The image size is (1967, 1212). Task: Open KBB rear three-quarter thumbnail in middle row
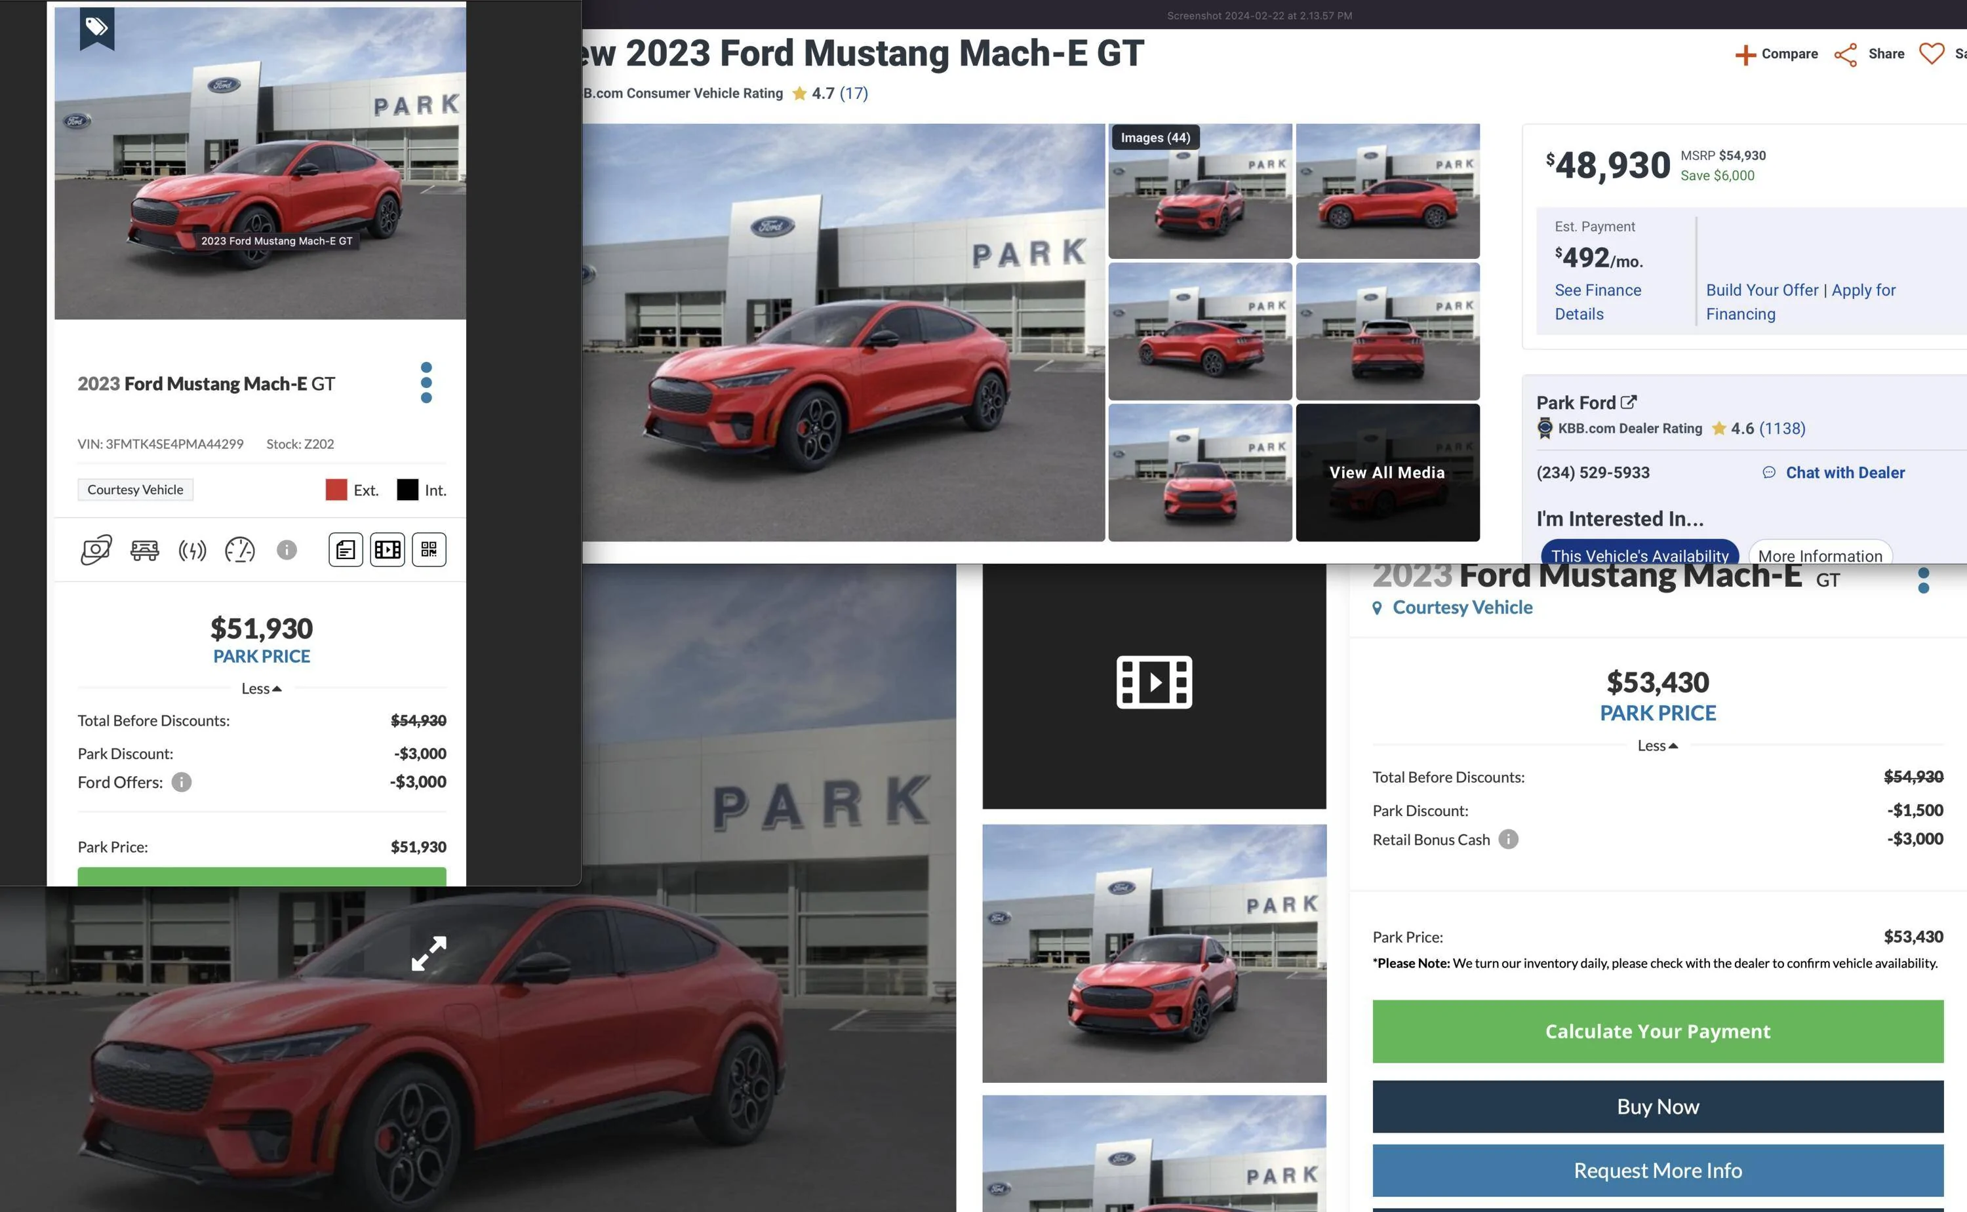pyautogui.click(x=1200, y=332)
